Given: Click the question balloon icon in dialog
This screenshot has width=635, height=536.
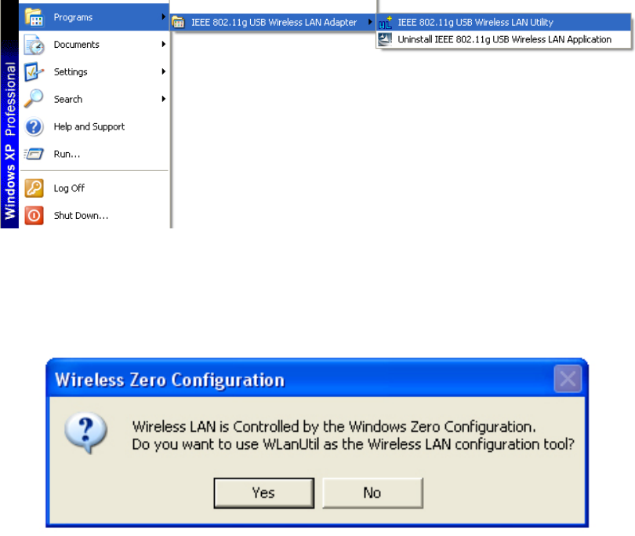Looking at the screenshot, I should 86,432.
